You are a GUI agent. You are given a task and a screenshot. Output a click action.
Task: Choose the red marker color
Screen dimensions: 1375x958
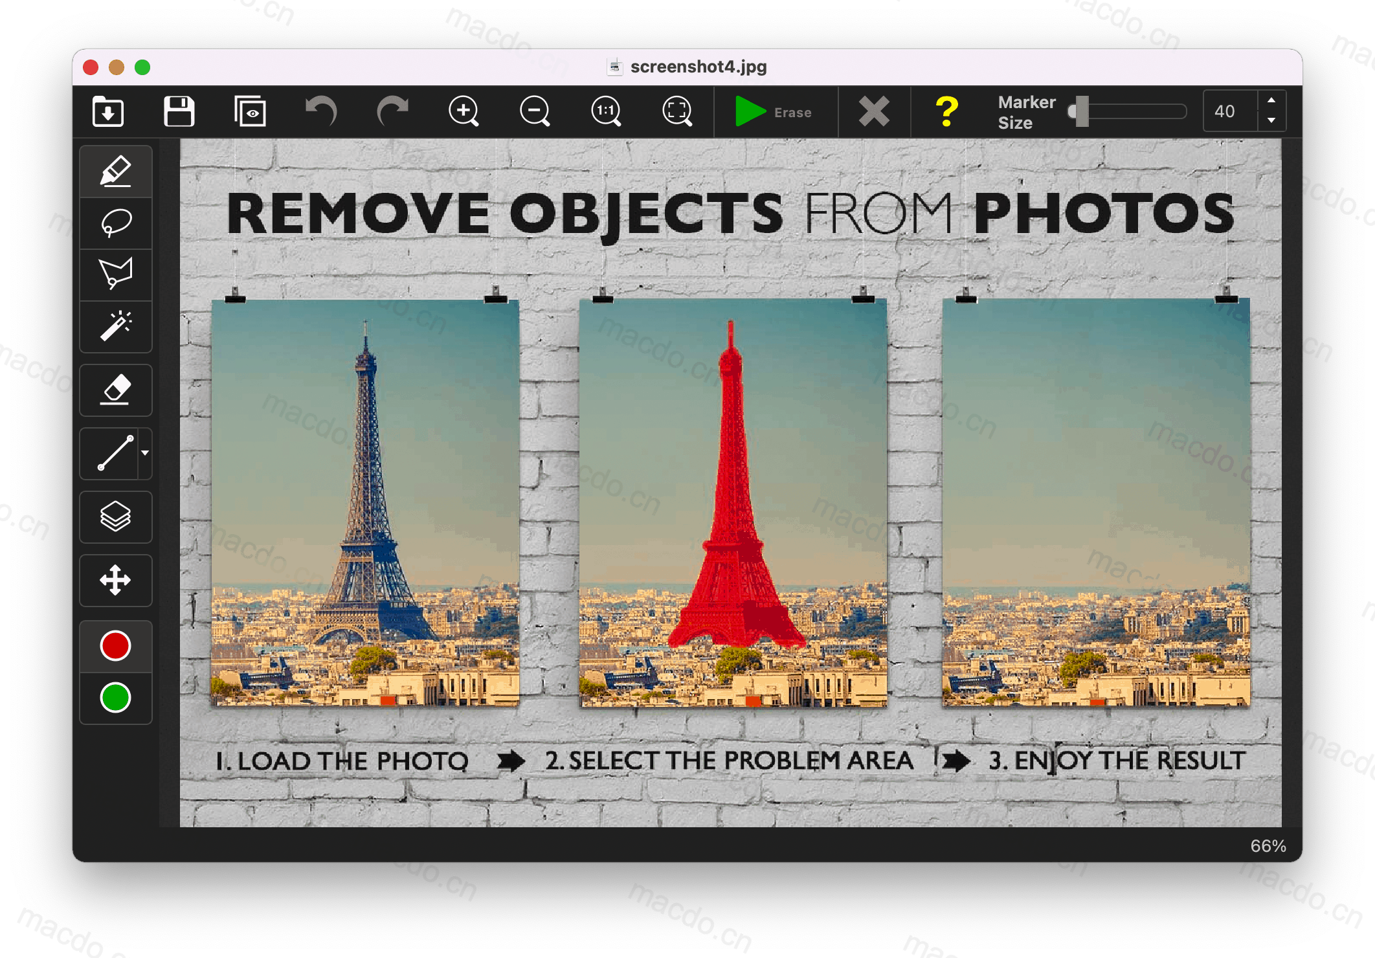pos(116,646)
